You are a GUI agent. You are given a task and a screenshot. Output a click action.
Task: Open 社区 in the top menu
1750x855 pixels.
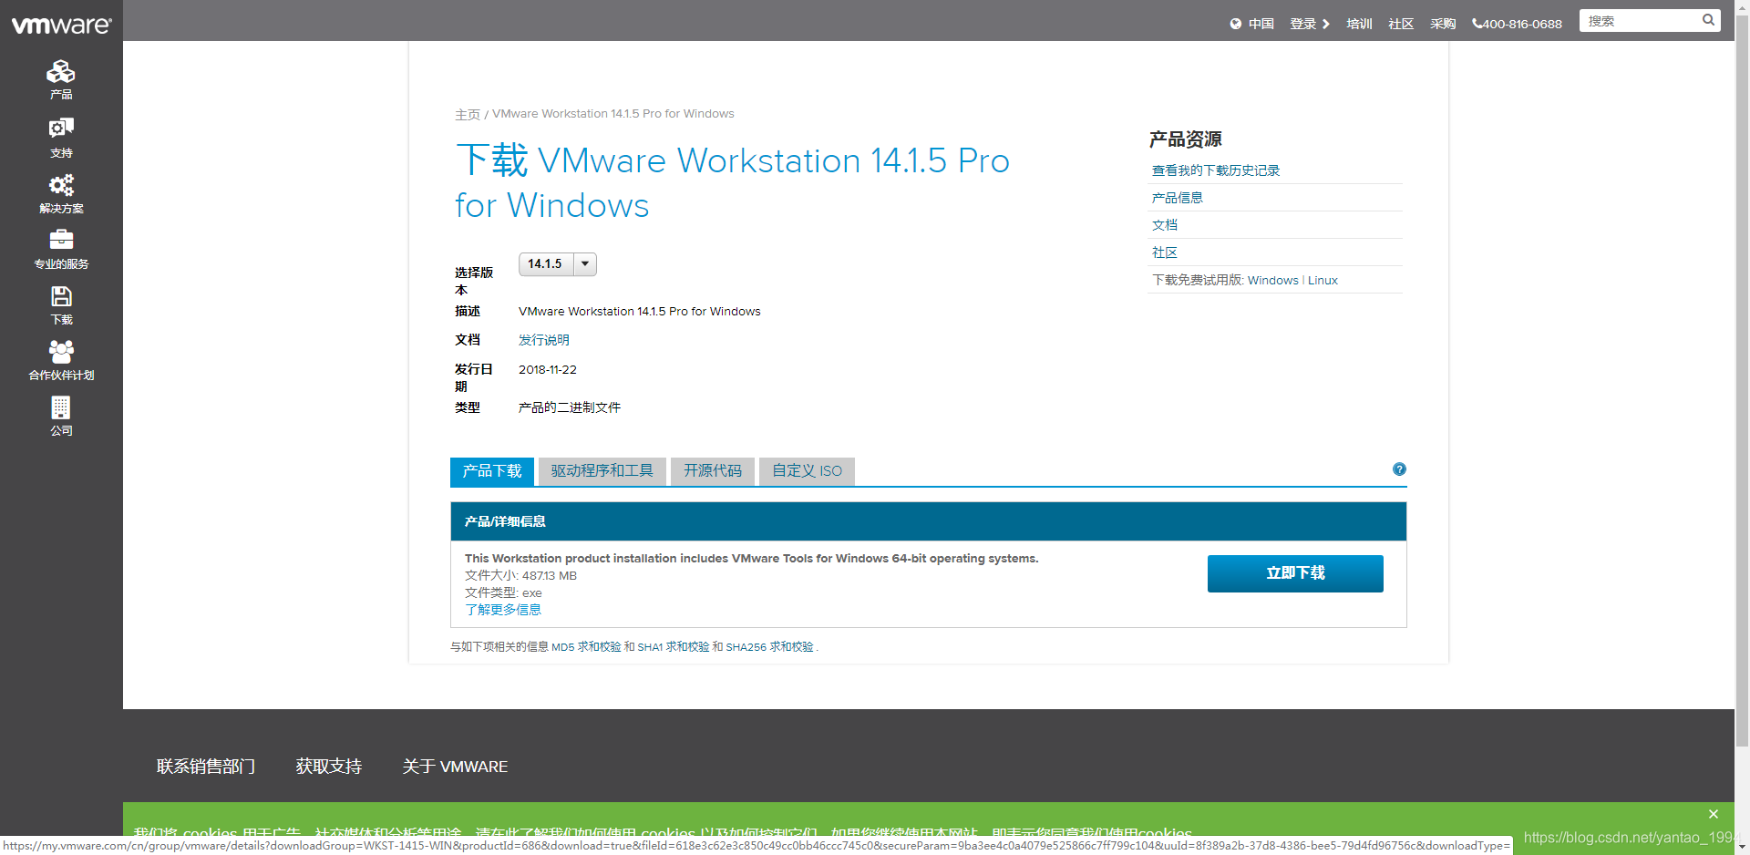(x=1401, y=24)
